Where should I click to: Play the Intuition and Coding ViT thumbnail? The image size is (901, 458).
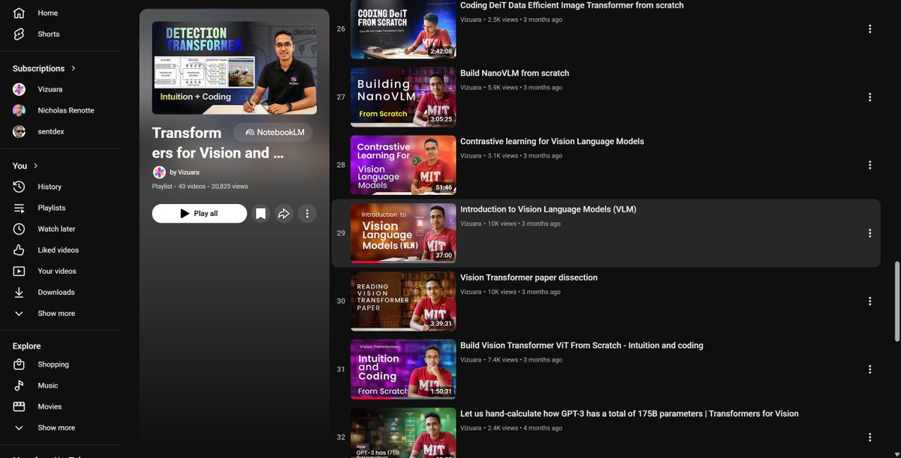pos(403,370)
